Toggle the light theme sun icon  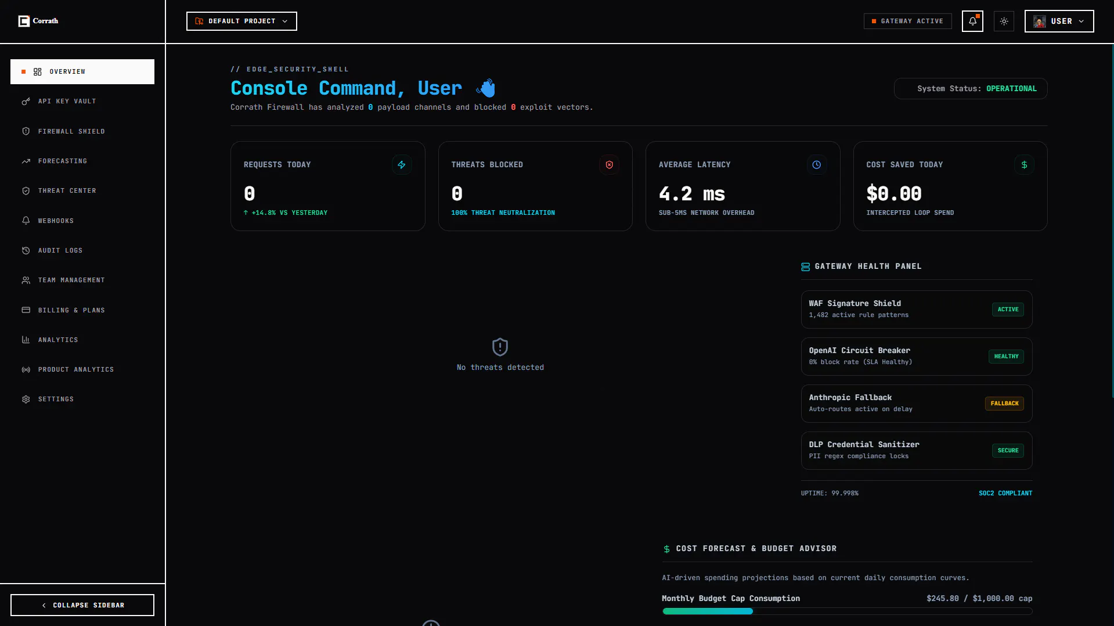(x=1004, y=21)
